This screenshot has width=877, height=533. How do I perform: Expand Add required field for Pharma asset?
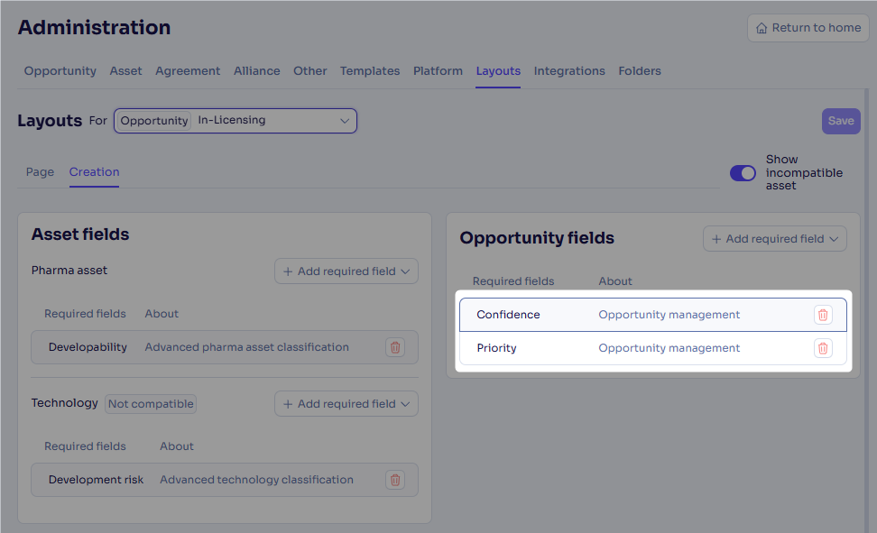[346, 271]
